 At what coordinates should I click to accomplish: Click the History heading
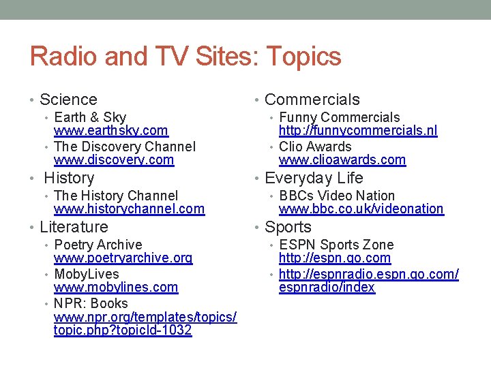(69, 178)
